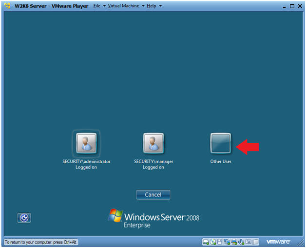The height and width of the screenshot is (248, 306).
Task: Open the Virtual Machine menu
Action: tap(123, 6)
